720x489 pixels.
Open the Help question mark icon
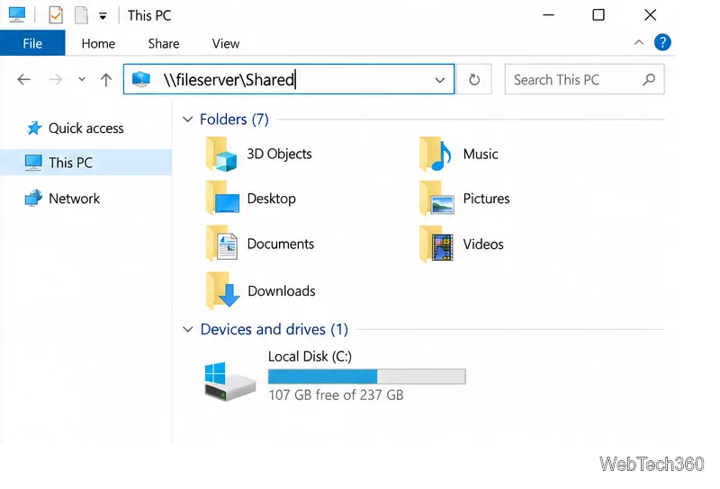(x=662, y=42)
